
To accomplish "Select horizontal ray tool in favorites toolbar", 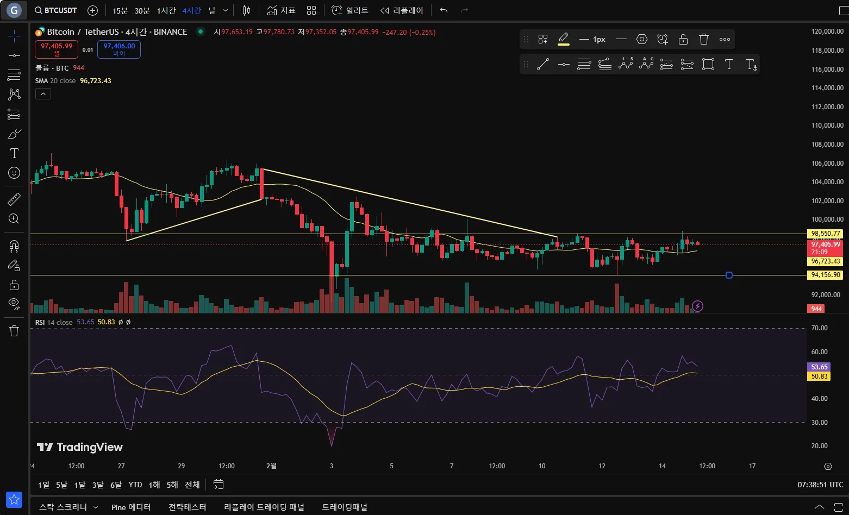I will click(x=564, y=64).
